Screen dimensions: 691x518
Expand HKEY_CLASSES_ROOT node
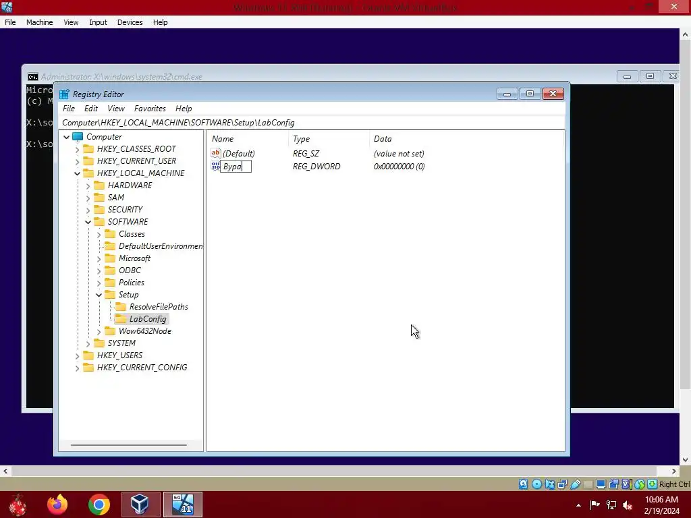[77, 149]
